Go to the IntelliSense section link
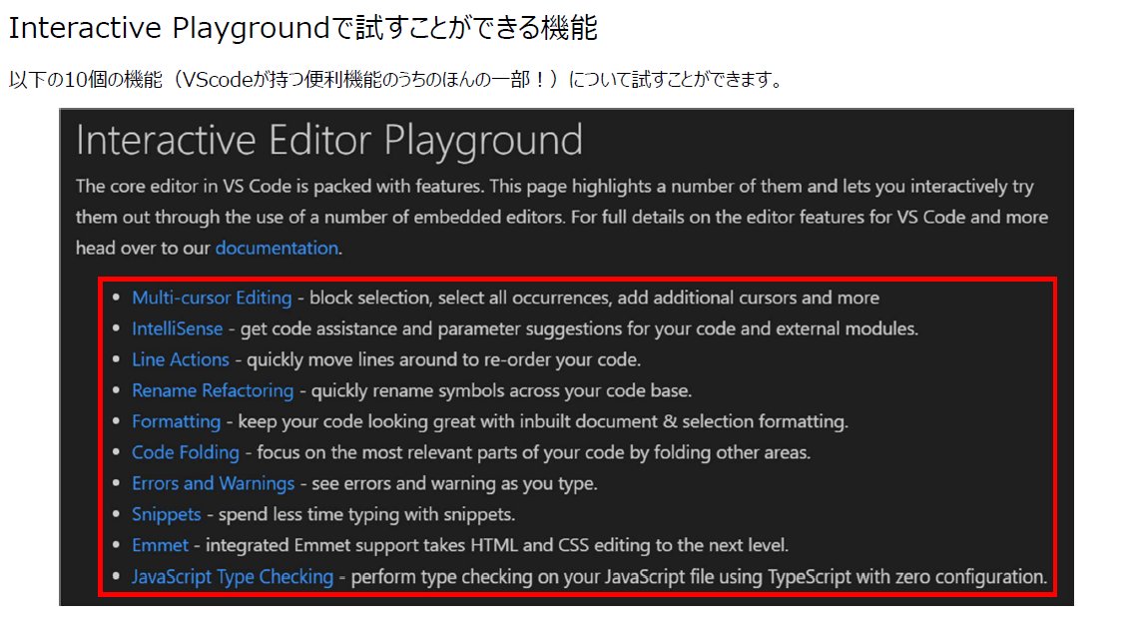Viewport: 1135px width, 627px height. coord(178,328)
